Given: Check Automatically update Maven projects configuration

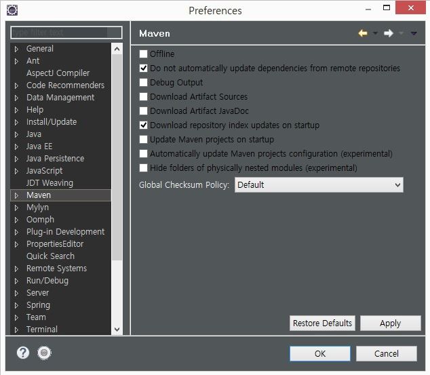Looking at the screenshot, I should (x=143, y=153).
